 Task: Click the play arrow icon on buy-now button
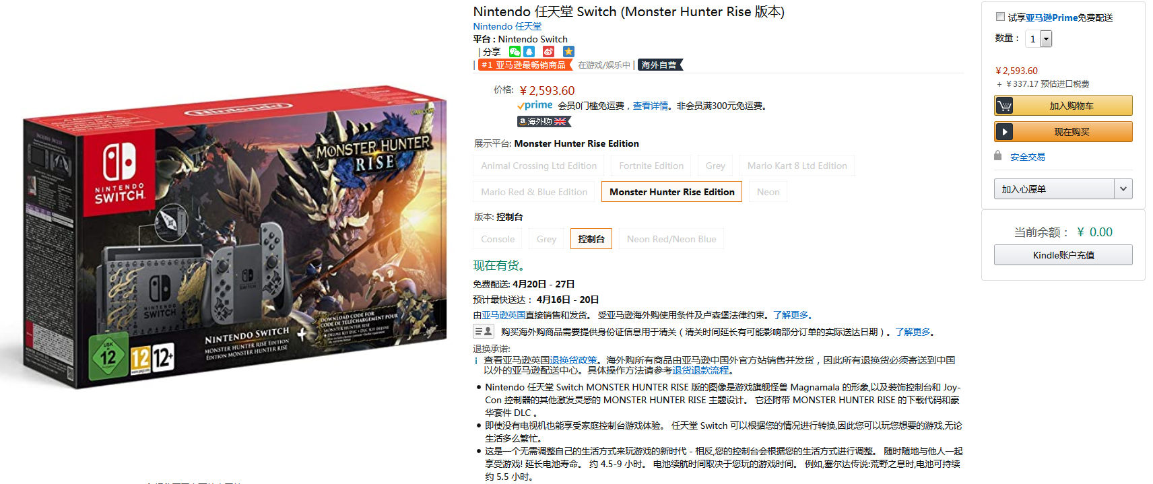coord(1004,132)
